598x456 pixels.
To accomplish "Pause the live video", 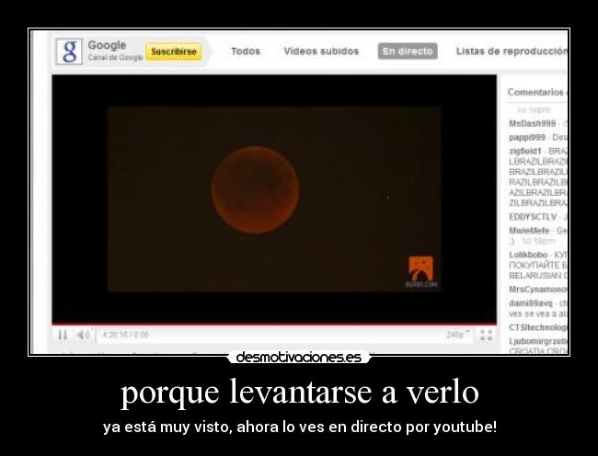I will (x=63, y=335).
